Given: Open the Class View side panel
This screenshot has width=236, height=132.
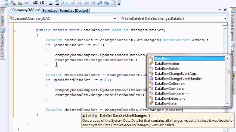Looking at the screenshot, I should coord(233,55).
